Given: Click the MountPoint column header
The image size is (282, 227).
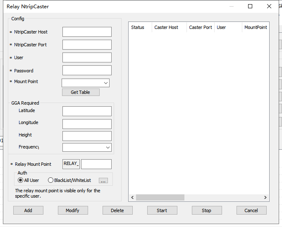Looking at the screenshot, I should click(x=256, y=27).
